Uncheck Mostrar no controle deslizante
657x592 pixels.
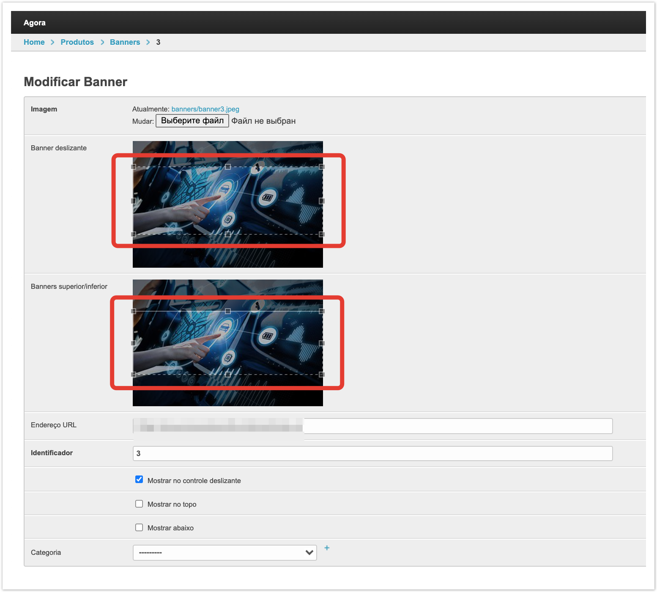(x=139, y=479)
